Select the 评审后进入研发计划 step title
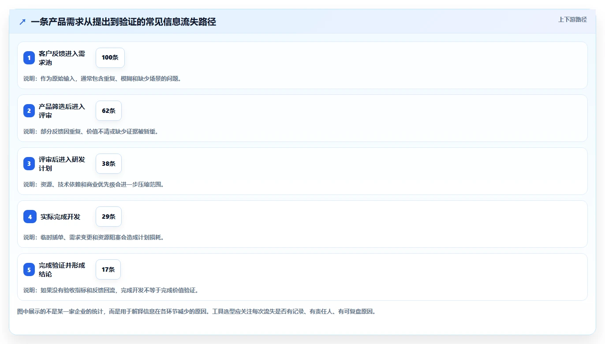Viewport: 605px width, 344px height. point(62,164)
